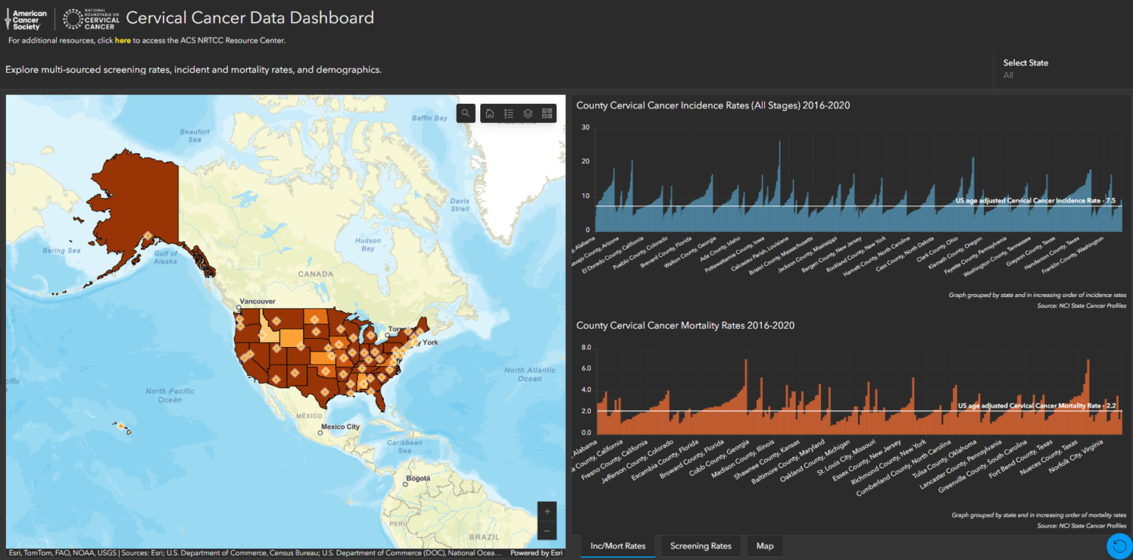Click the Powered by Esri link

(536, 552)
